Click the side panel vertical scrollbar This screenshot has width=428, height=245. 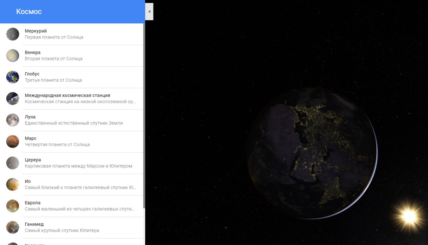click(x=144, y=115)
